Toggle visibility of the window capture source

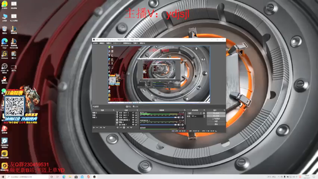pyautogui.click(x=133, y=124)
